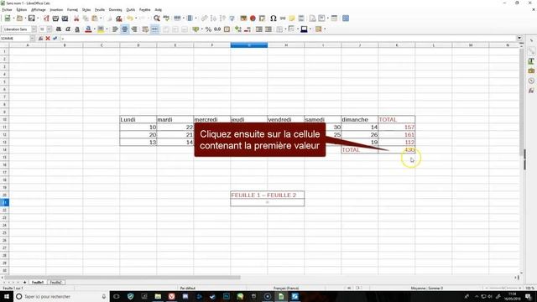Screen dimensions: 537x302
Task: Click the Function Wizard icon
Action: click(41, 39)
